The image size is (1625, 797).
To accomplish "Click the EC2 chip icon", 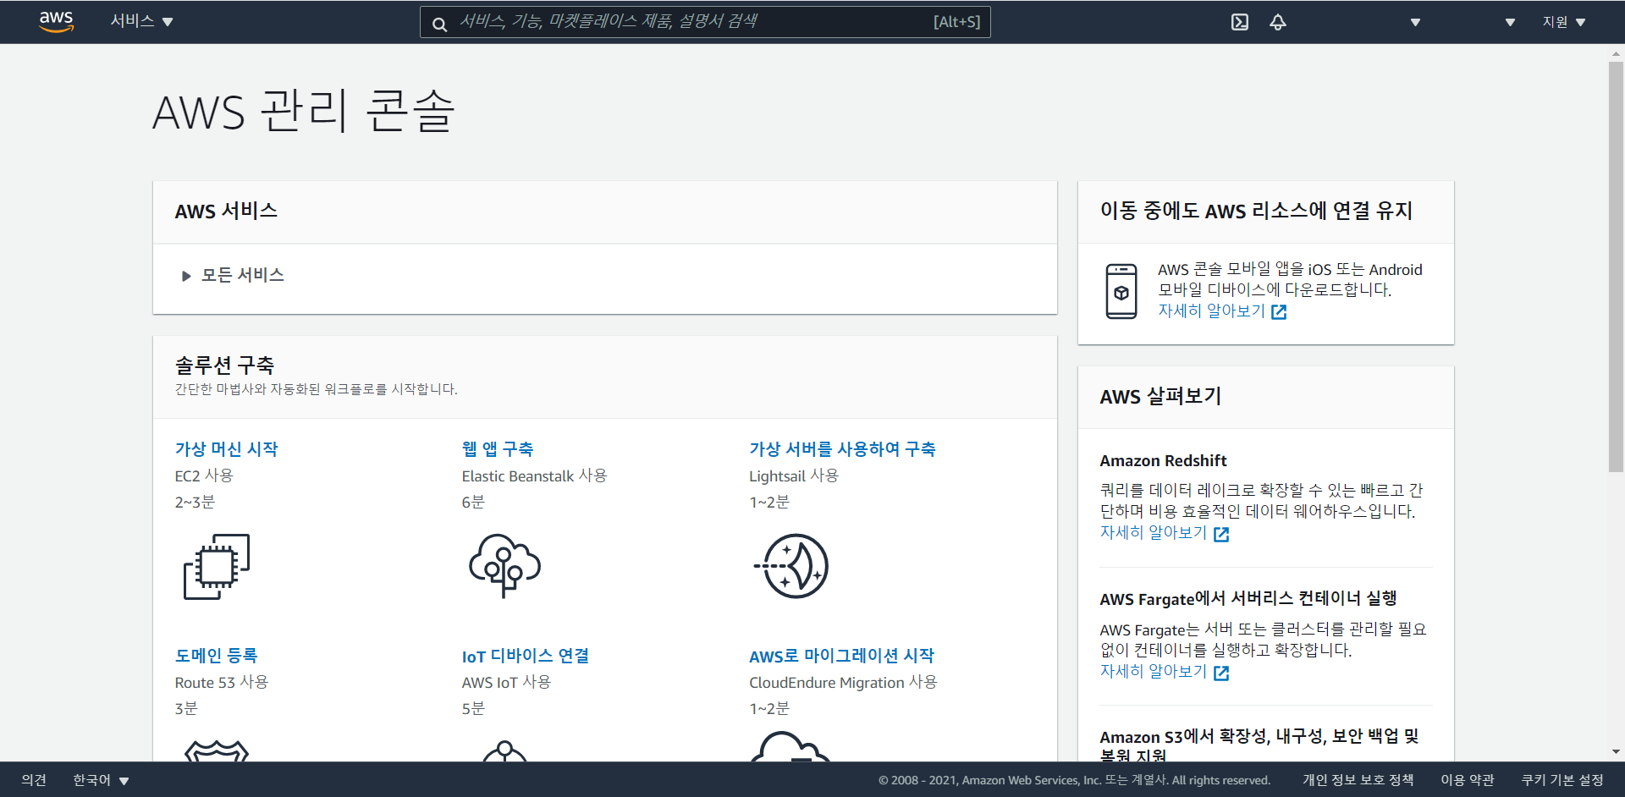I will pos(217,566).
